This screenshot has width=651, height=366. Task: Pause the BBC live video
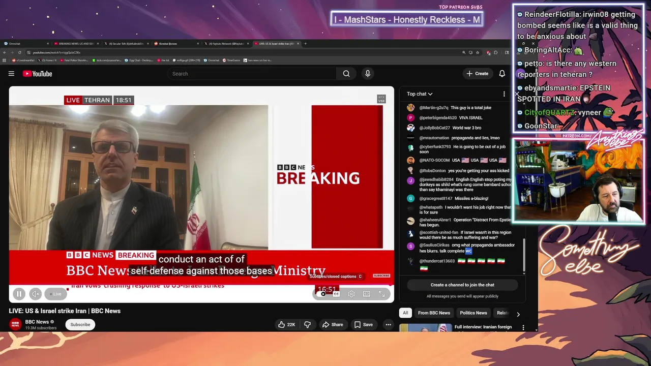pos(19,294)
